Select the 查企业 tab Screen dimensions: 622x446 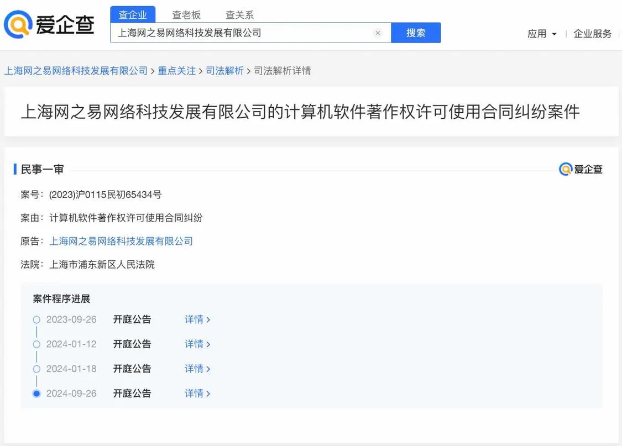133,15
